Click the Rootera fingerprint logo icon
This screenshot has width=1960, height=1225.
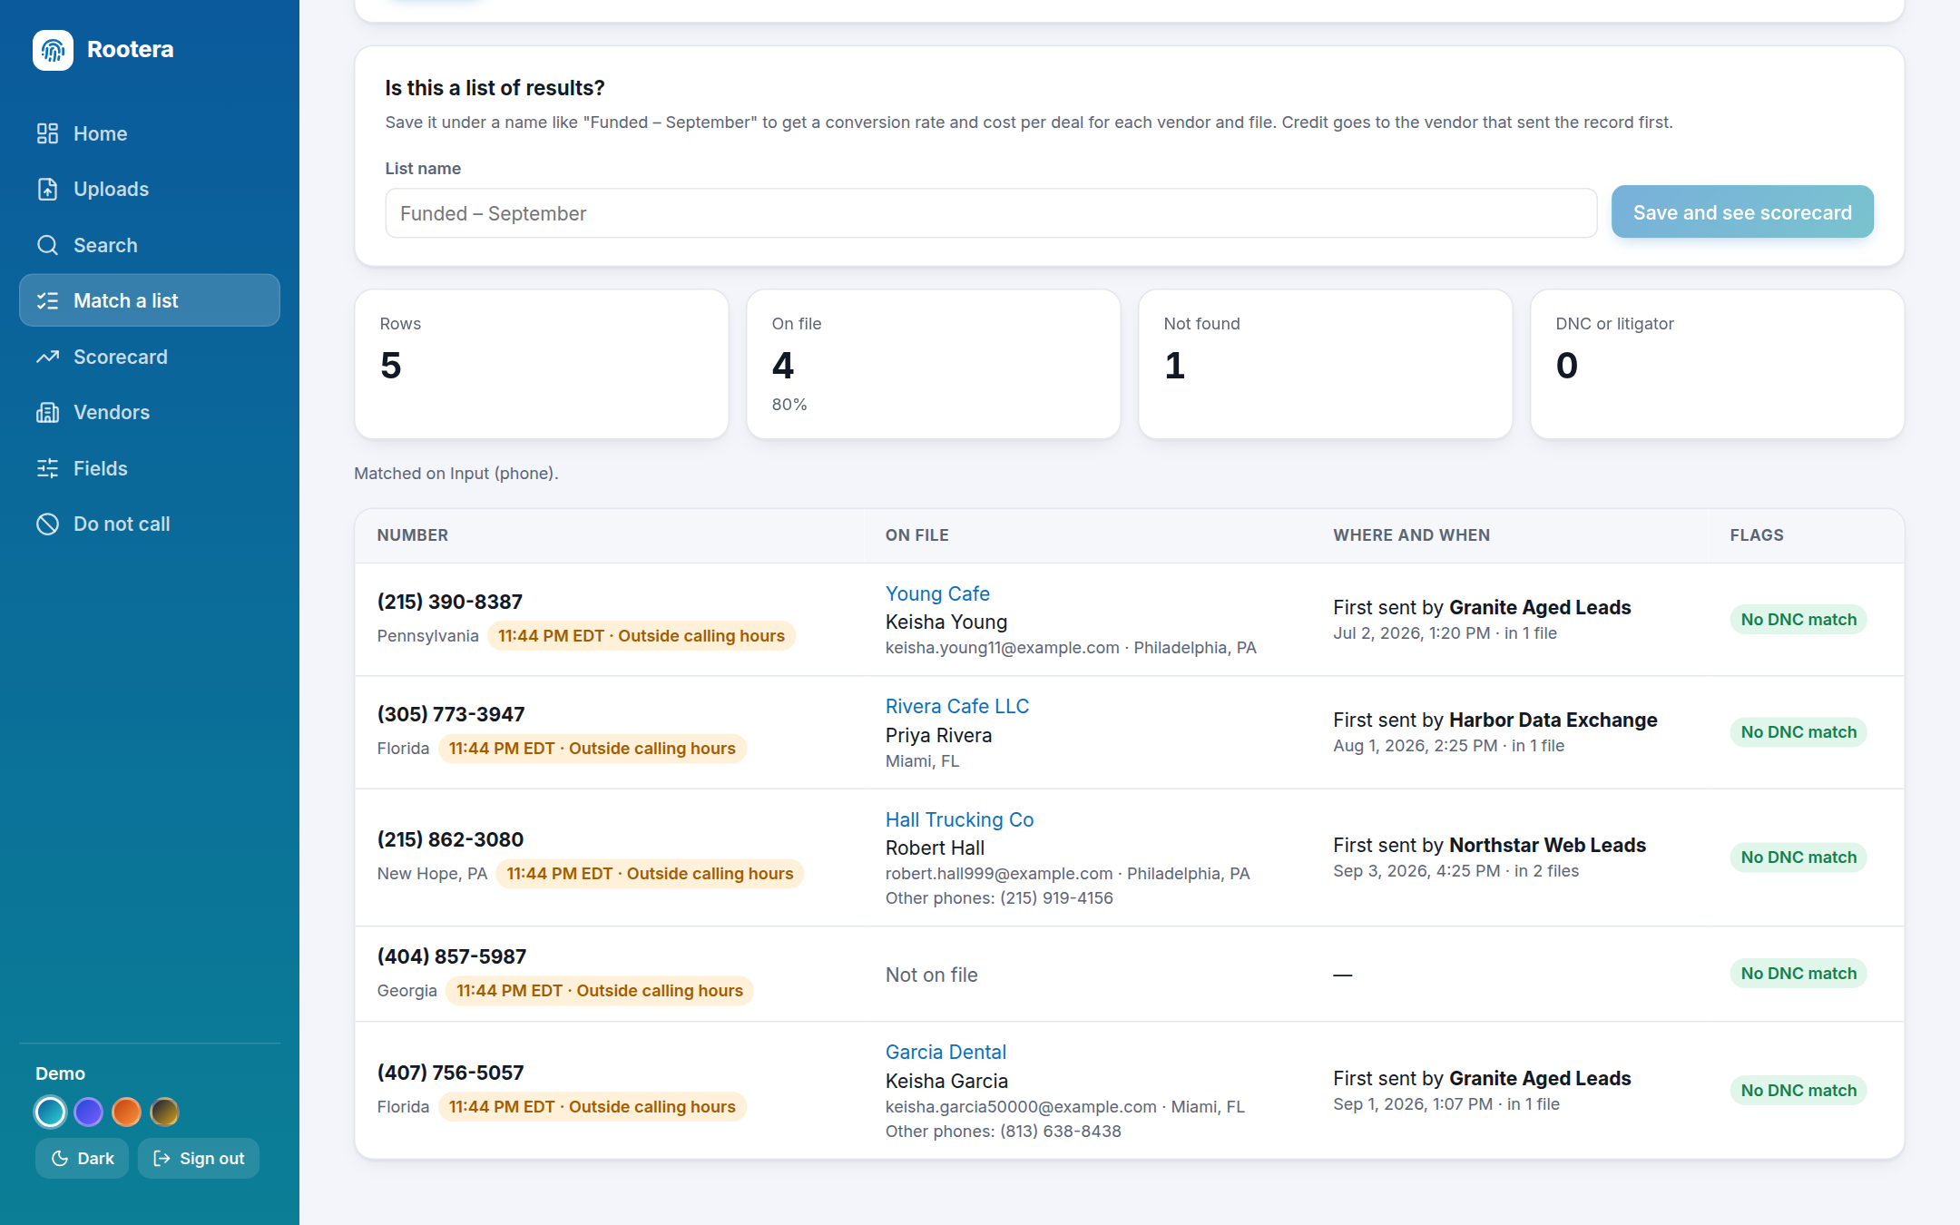pos(53,50)
